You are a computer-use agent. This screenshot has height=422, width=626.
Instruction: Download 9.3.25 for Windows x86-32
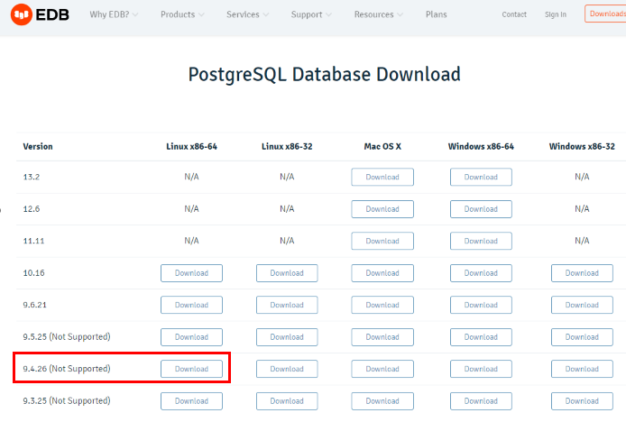pos(582,401)
